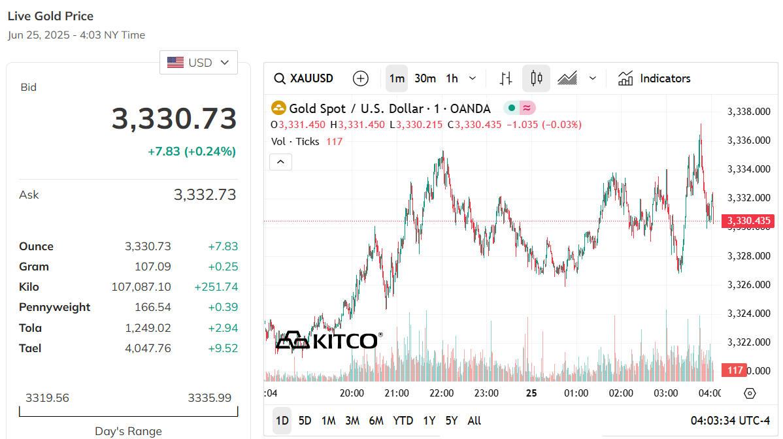Screen dimensions: 783x439
Task: Collapse the indicator legend chevron
Action: [280, 161]
